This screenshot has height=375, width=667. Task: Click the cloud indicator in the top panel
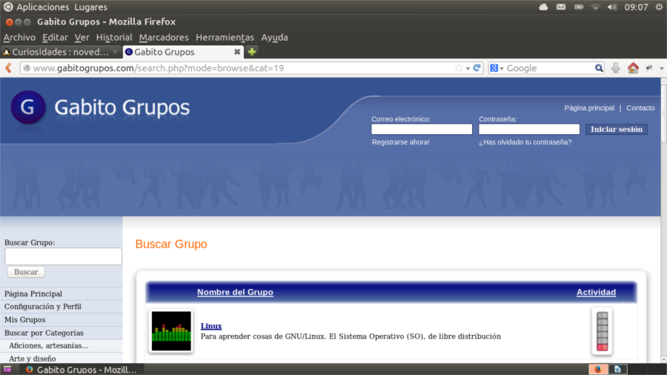click(543, 7)
